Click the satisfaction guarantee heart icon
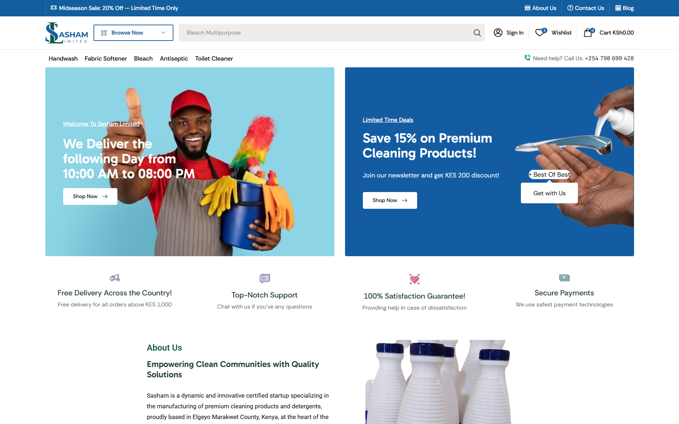The image size is (679, 424). pos(414,279)
